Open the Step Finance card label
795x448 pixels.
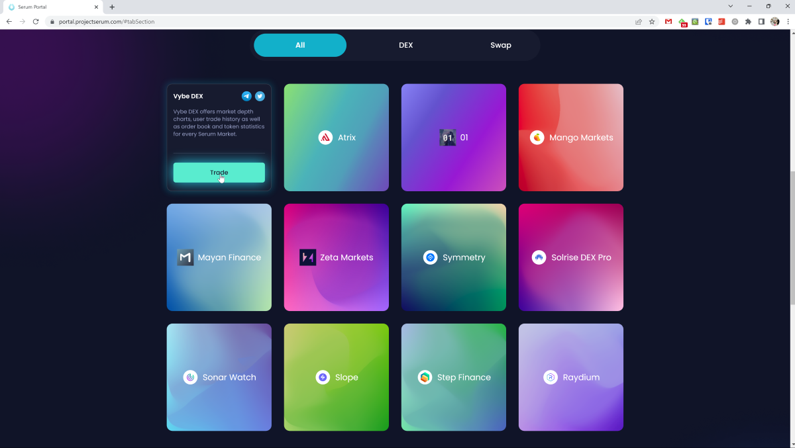point(464,377)
